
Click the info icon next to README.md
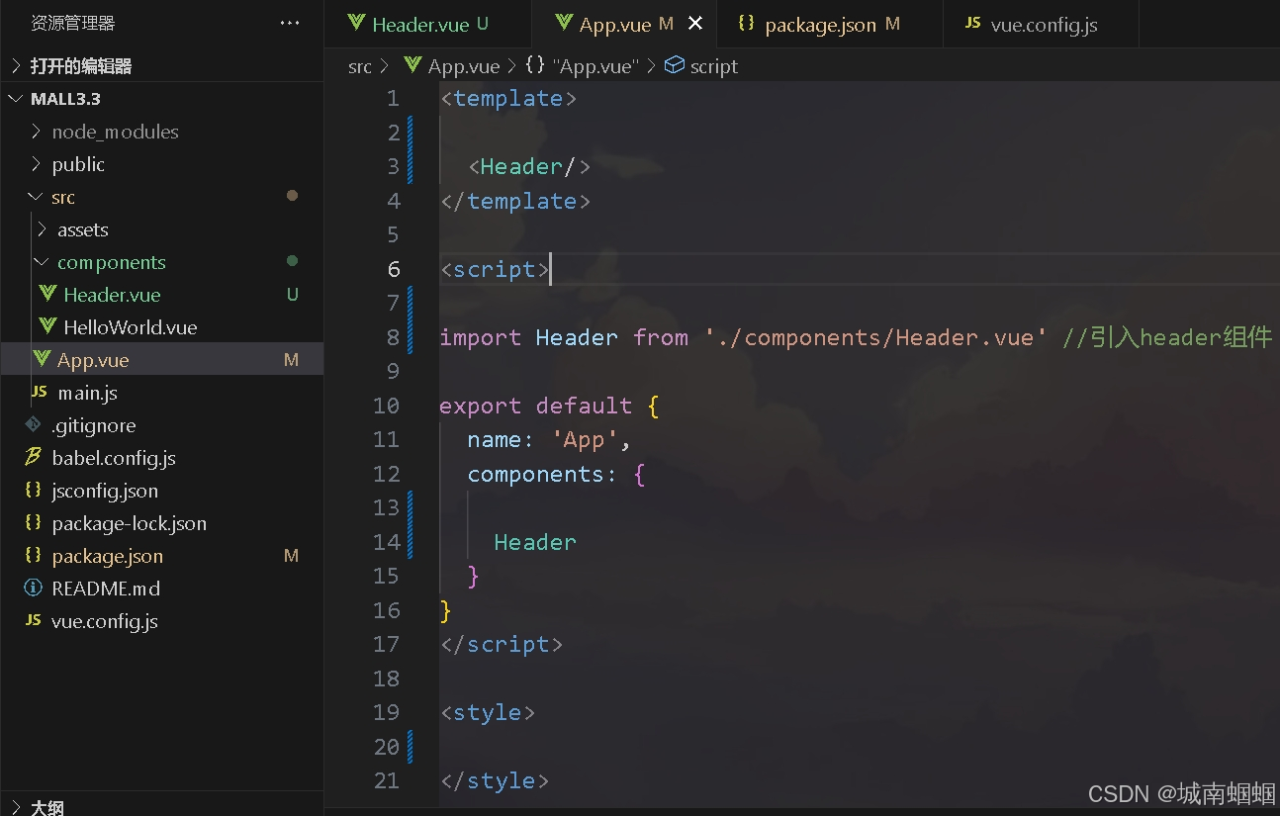tap(33, 588)
